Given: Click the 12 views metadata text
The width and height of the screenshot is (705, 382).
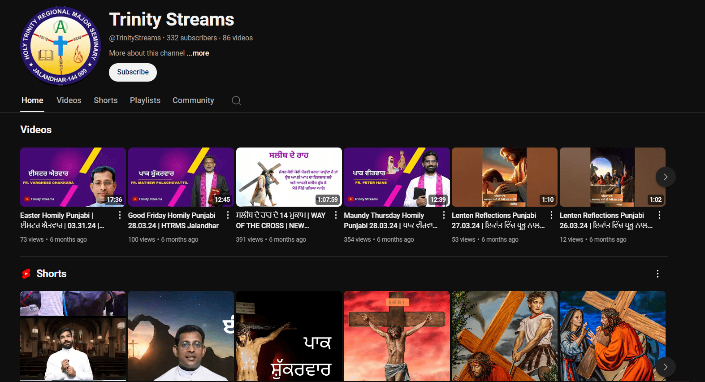Looking at the screenshot, I should tap(571, 239).
